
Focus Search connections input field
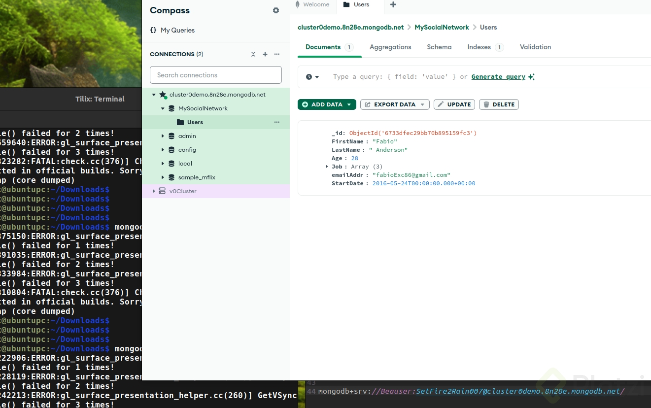coord(216,75)
